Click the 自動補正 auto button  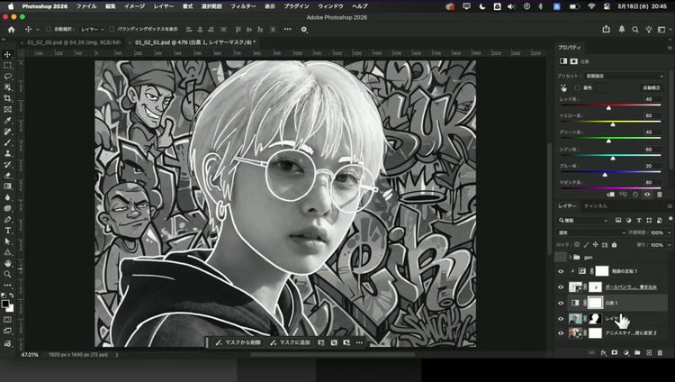tap(651, 87)
